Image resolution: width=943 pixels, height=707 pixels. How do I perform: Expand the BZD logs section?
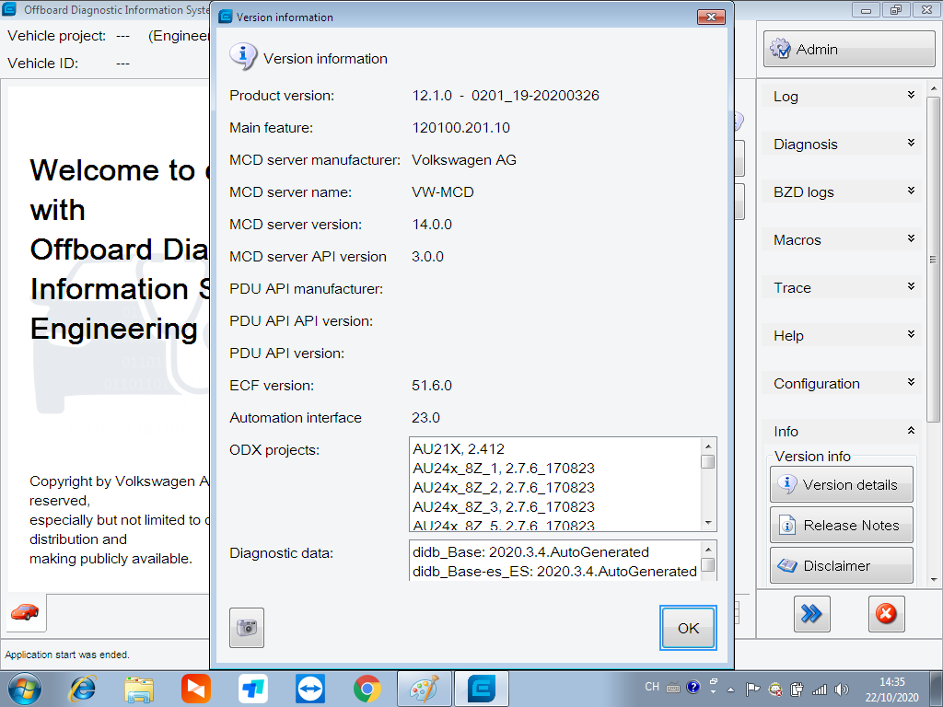click(x=842, y=191)
